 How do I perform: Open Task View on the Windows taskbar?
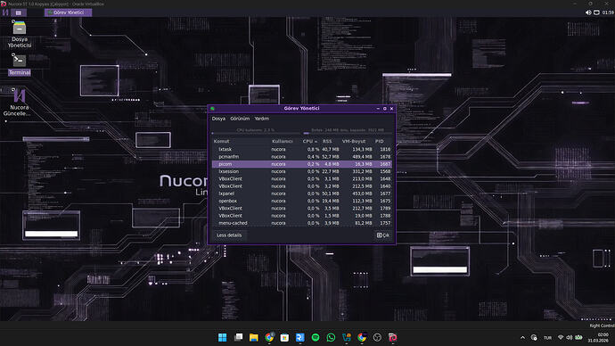pyautogui.click(x=238, y=337)
